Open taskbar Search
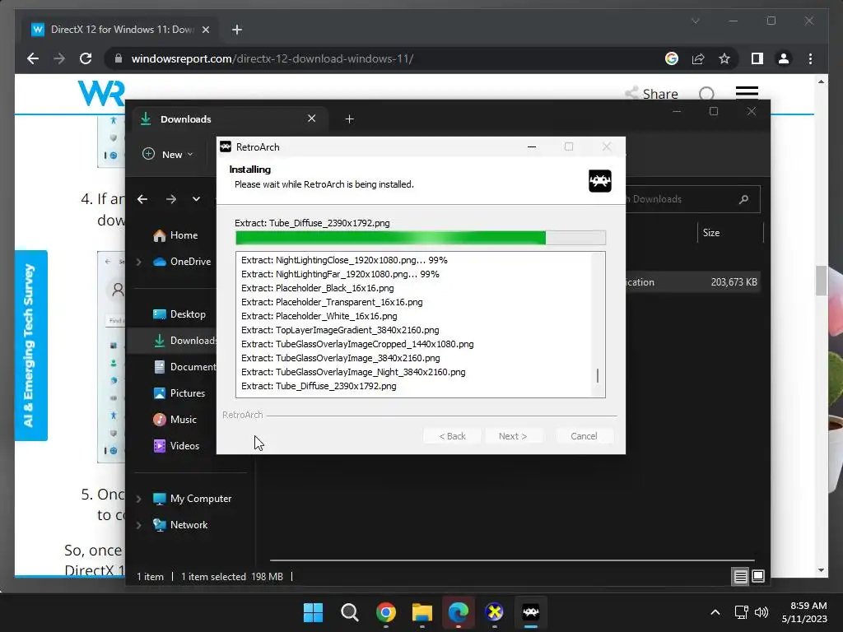This screenshot has height=632, width=843. click(x=349, y=612)
